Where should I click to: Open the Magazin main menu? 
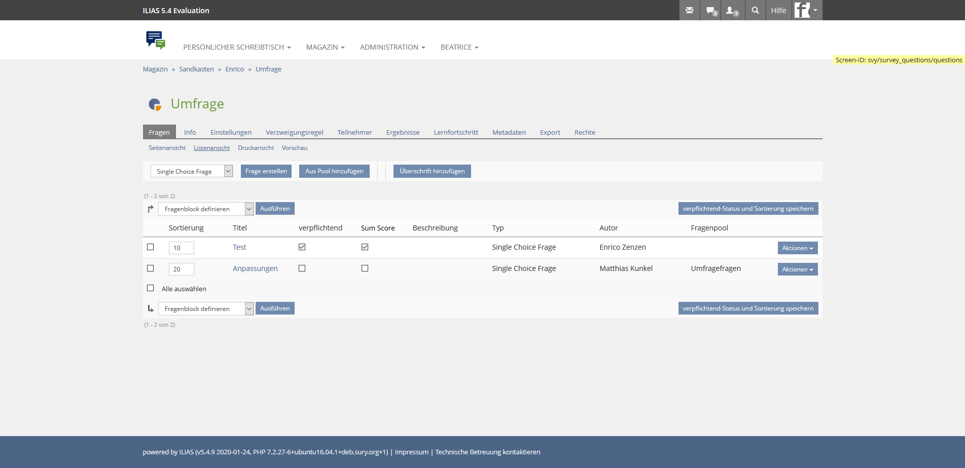click(x=325, y=47)
